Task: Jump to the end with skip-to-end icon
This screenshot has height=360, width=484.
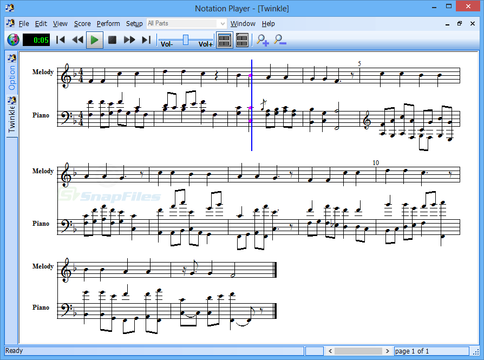Action: pyautogui.click(x=145, y=40)
